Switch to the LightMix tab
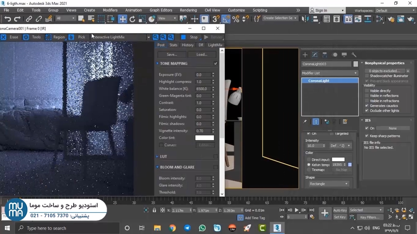417x234 pixels. tap(215, 45)
